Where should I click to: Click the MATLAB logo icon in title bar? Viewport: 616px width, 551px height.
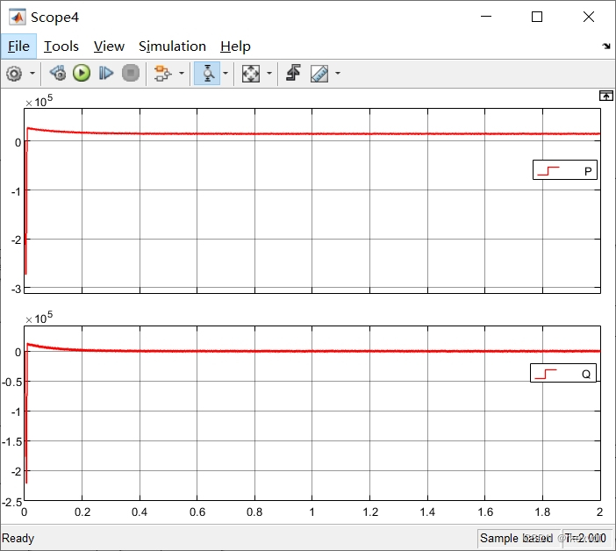click(x=18, y=18)
